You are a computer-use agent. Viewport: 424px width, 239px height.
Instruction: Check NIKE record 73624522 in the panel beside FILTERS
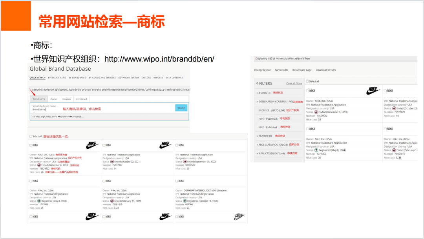[x=307, y=91]
